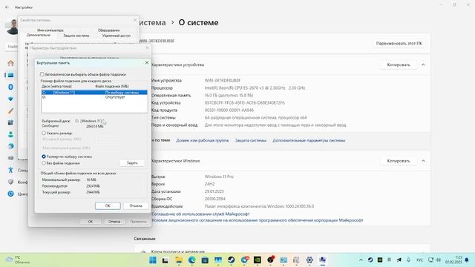Click the System breadcrumb in the header
The height and width of the screenshot is (267, 475).
(153, 22)
